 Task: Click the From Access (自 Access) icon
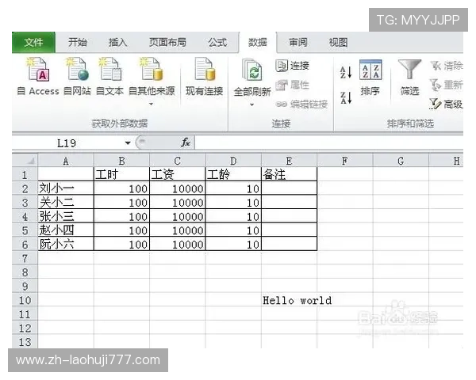[x=38, y=69]
